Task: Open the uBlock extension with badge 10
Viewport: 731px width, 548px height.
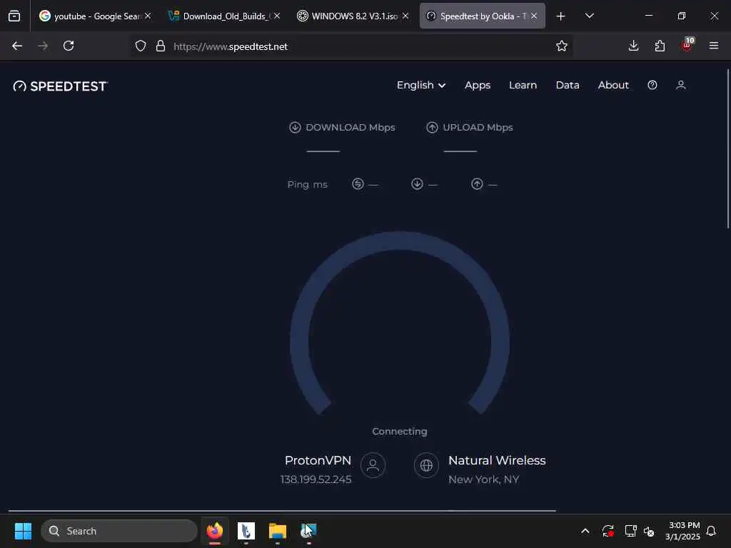Action: (x=687, y=44)
